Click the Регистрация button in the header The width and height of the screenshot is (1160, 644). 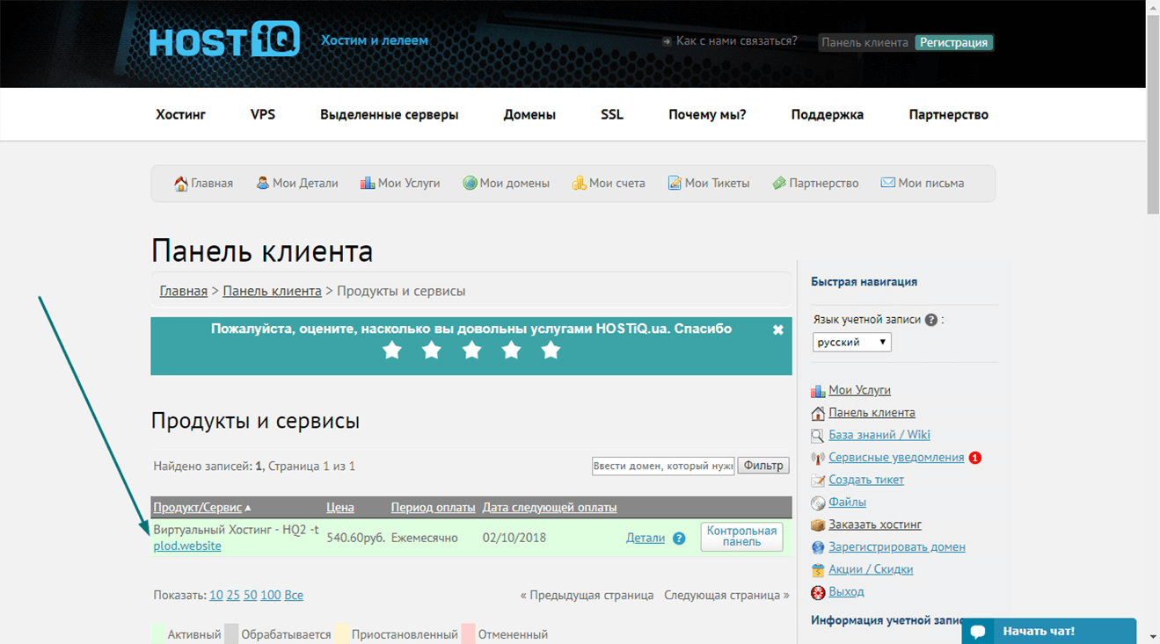[954, 42]
